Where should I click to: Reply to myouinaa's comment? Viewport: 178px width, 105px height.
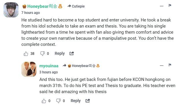(76, 101)
